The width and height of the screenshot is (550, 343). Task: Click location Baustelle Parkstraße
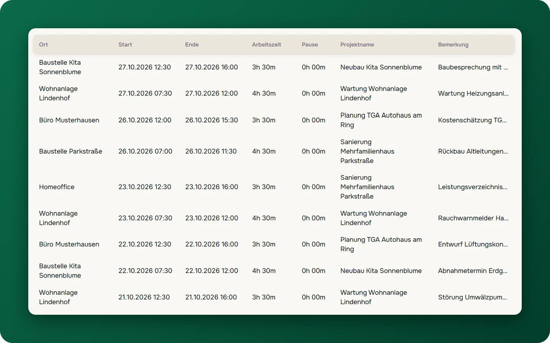click(71, 151)
